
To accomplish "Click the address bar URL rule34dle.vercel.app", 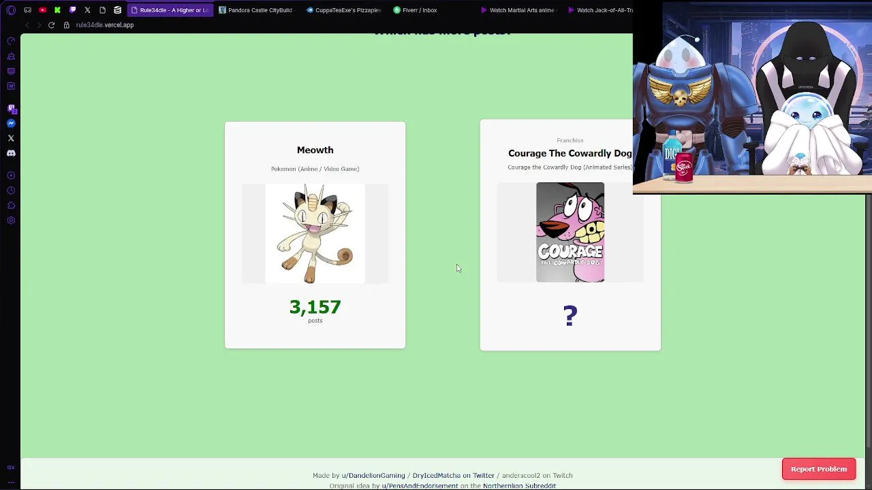I will click(105, 25).
